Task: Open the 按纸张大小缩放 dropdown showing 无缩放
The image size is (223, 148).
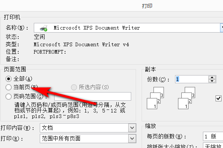Action: (x=213, y=145)
